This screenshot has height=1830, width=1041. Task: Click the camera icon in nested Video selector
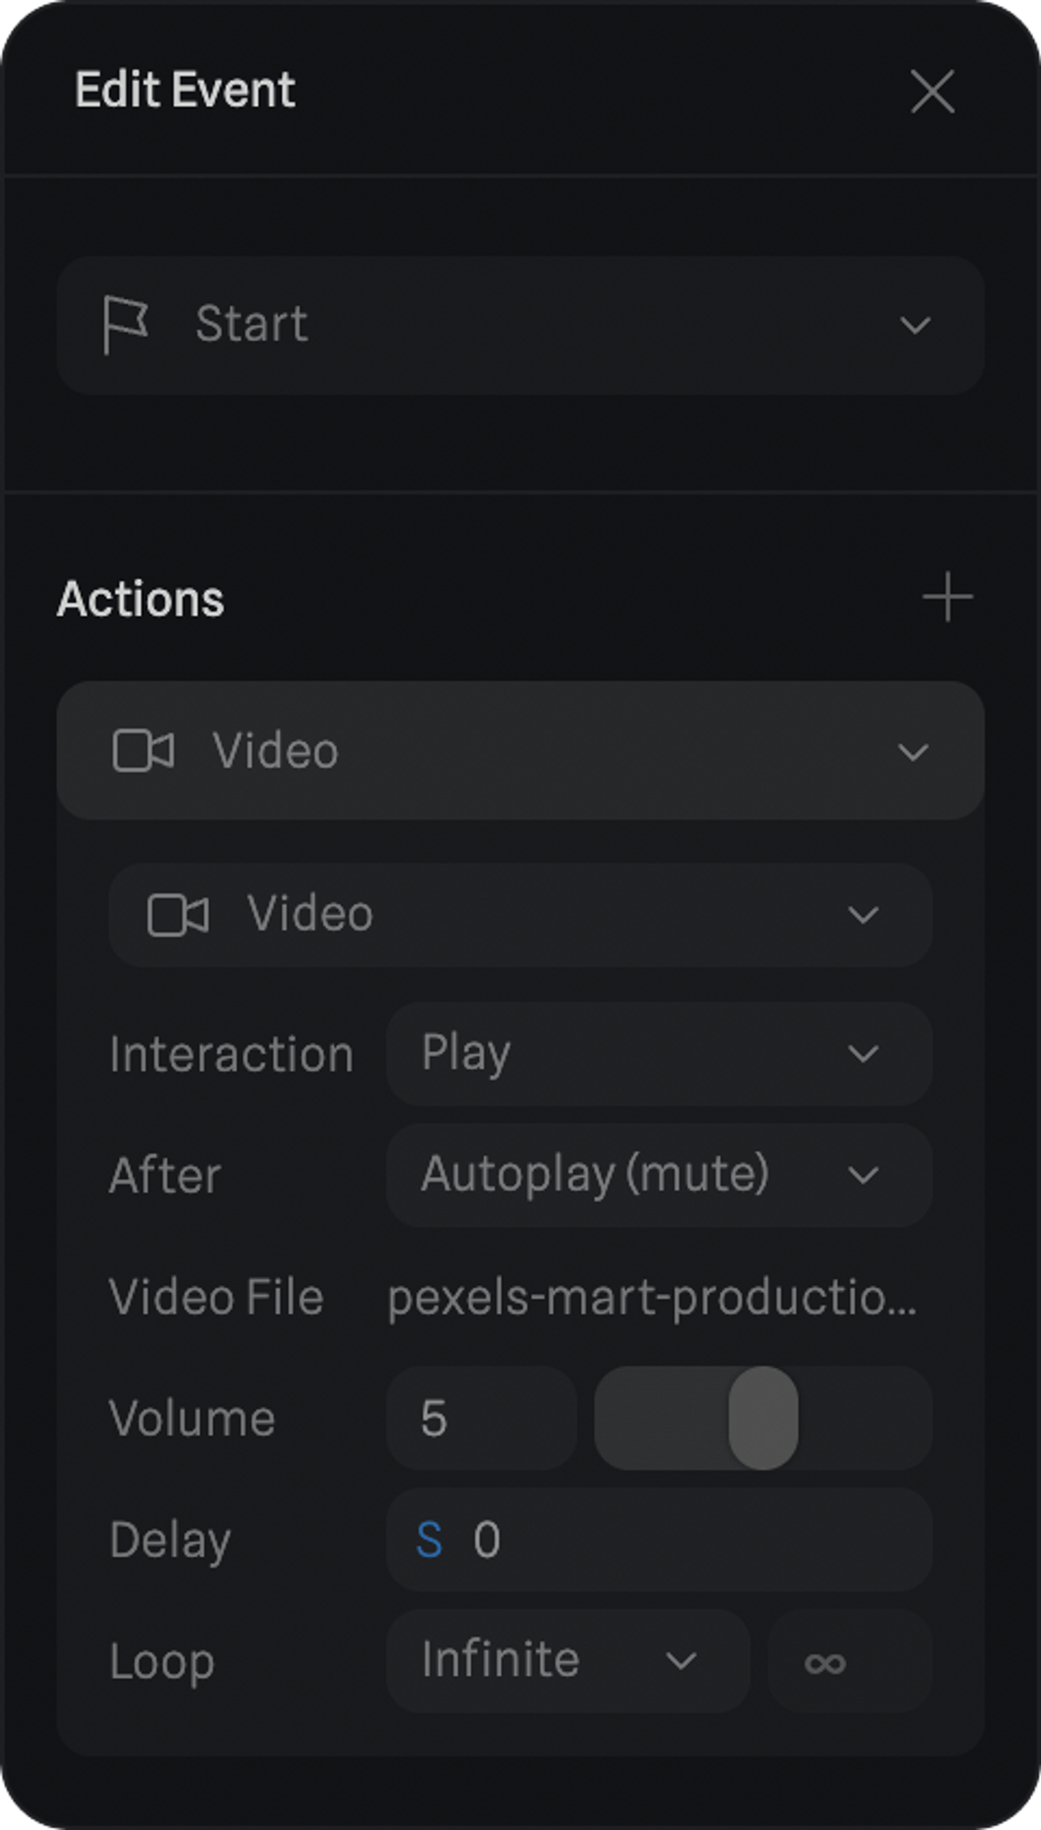[x=177, y=915]
